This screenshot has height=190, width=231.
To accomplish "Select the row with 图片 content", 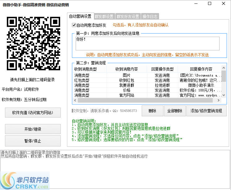I will [x=147, y=75].
